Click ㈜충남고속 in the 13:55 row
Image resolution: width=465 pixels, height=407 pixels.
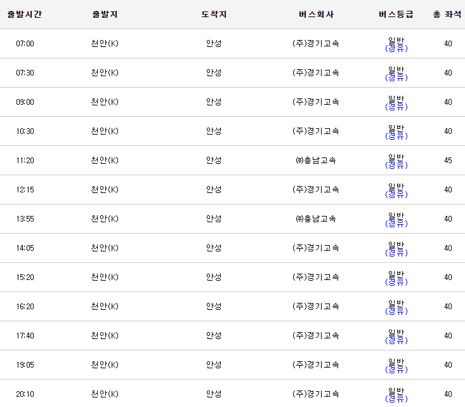(x=316, y=219)
